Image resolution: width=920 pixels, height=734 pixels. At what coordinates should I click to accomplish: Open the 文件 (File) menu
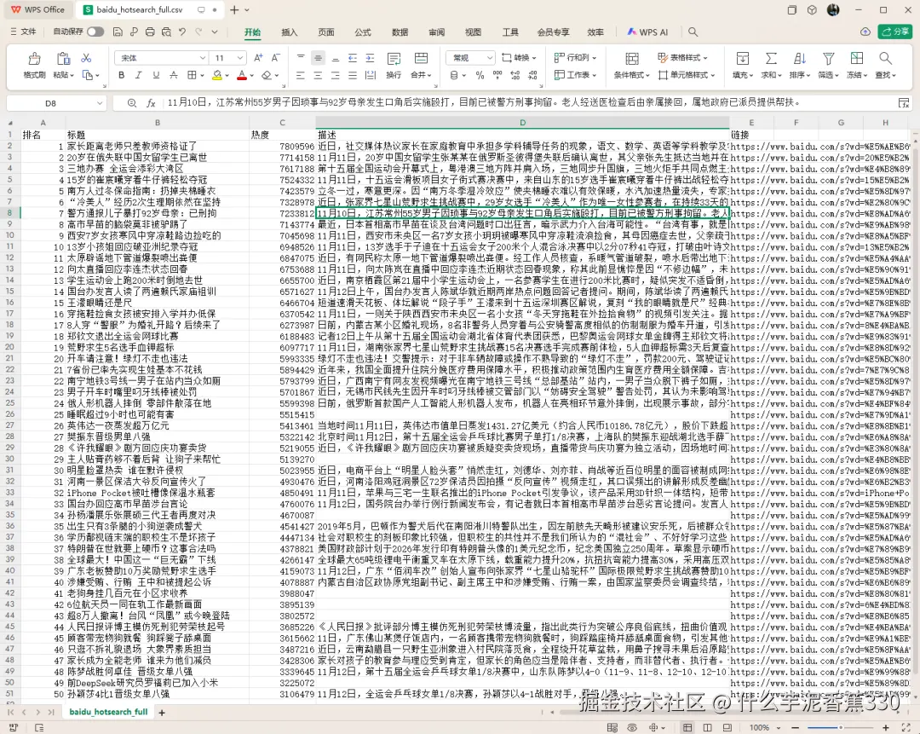click(x=24, y=32)
